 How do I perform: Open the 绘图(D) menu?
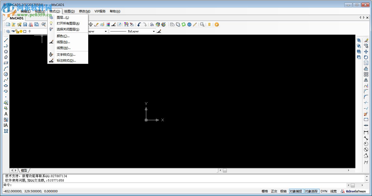coord(69,11)
